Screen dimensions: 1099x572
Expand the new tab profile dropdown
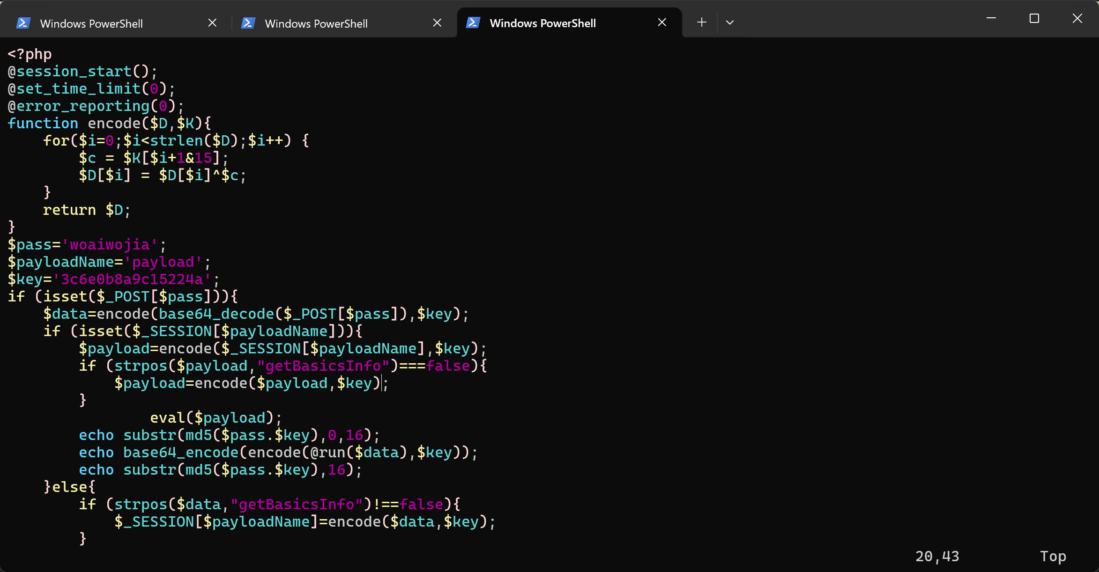click(730, 22)
